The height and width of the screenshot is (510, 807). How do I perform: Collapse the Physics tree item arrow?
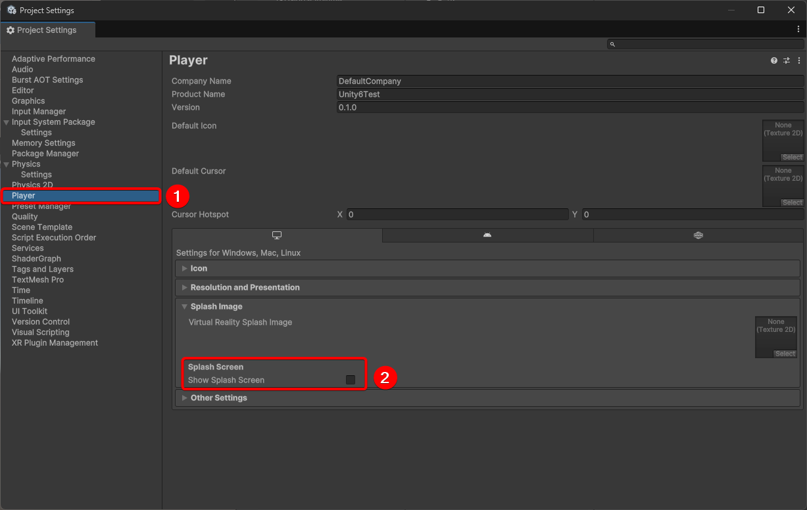pyautogui.click(x=7, y=164)
